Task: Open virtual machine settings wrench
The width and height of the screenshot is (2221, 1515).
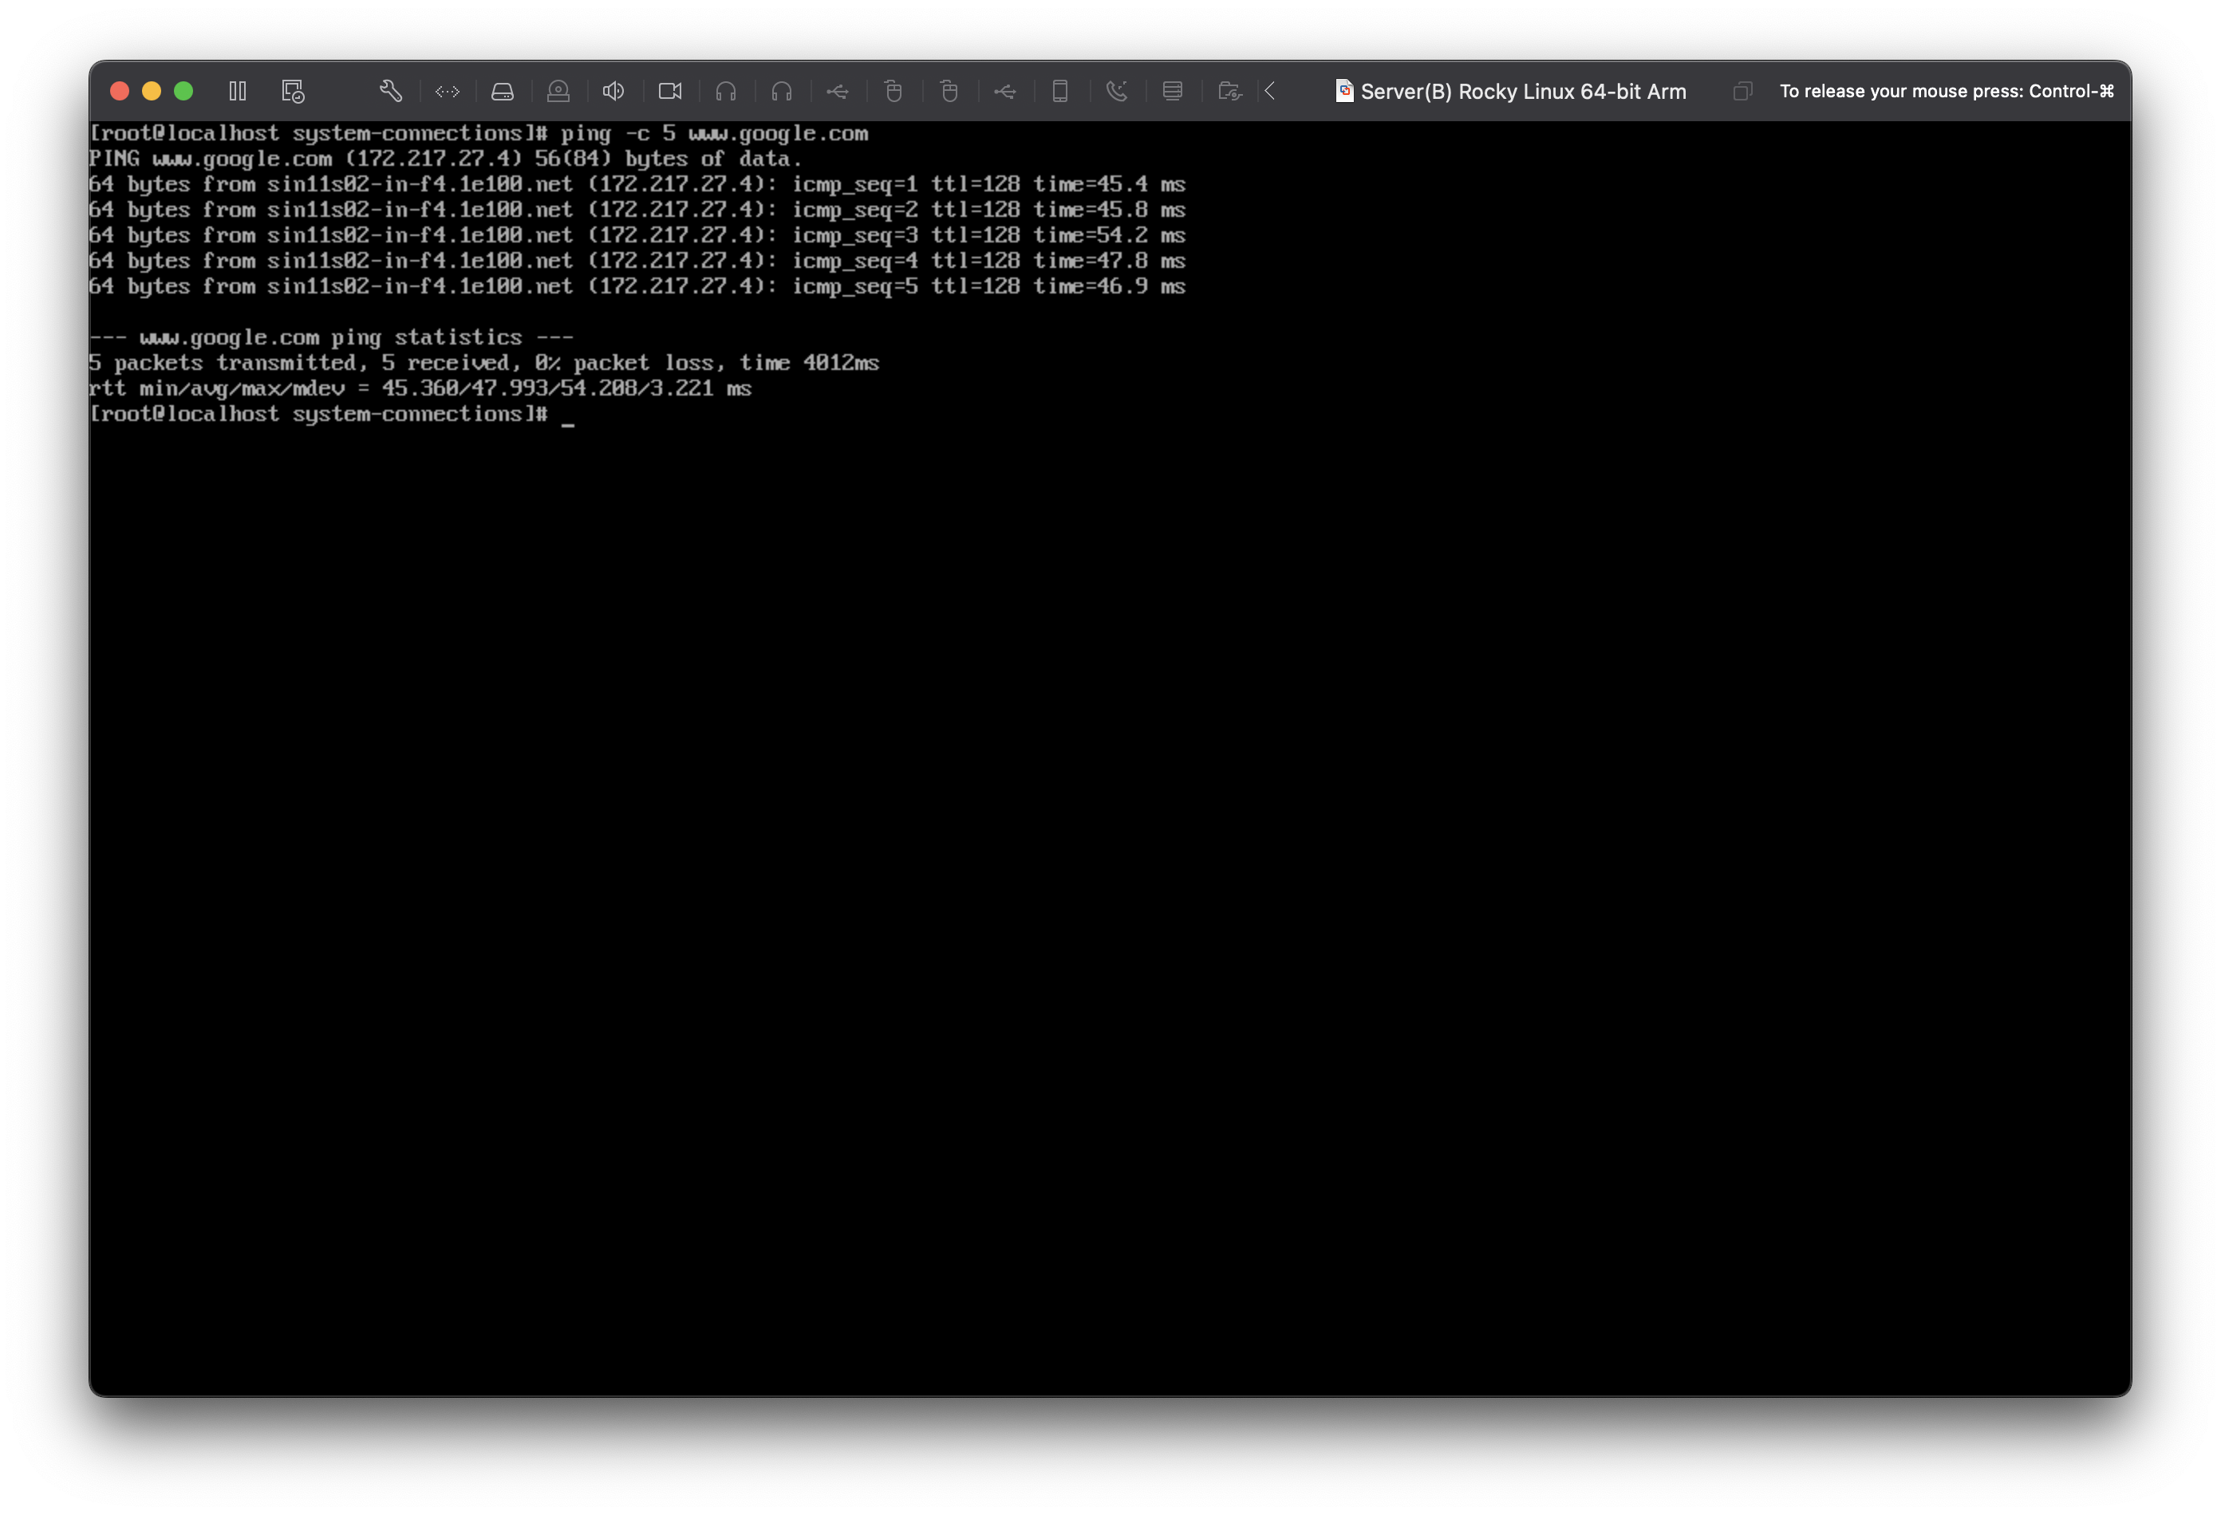Action: [390, 91]
